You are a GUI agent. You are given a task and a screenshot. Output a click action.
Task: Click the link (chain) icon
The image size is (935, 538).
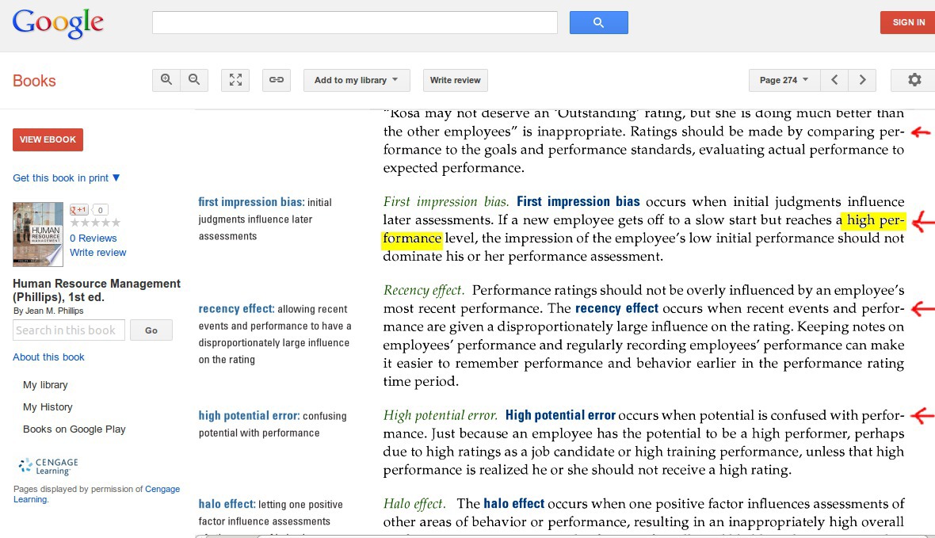(x=277, y=80)
